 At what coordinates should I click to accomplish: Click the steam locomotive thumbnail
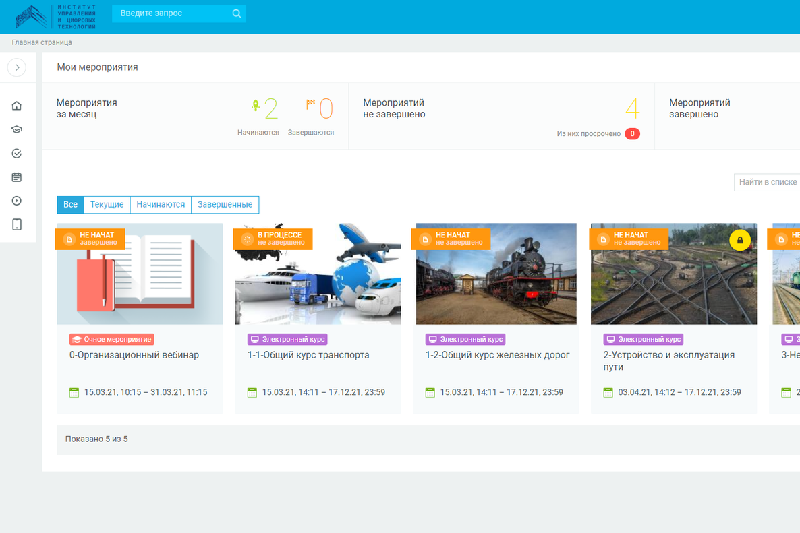point(496,274)
